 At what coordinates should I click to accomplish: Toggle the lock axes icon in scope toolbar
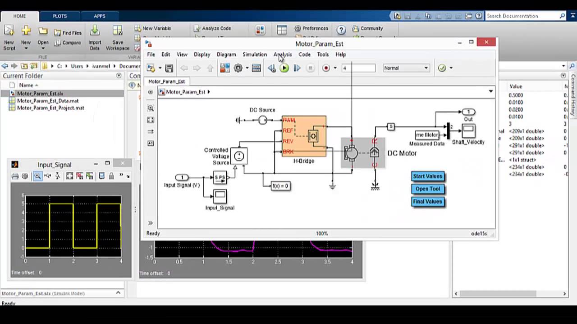(111, 176)
